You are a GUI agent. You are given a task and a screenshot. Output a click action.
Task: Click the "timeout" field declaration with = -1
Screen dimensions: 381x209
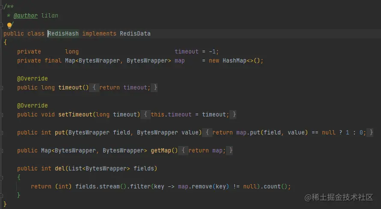click(x=187, y=51)
